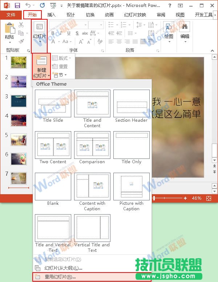Select 幻灯片(从大纲)(L)... menu entry
218x282 pixels.
[x=92, y=268]
